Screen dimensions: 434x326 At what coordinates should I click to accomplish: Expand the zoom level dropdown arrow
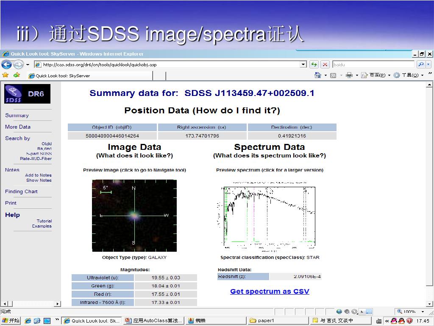tap(423, 312)
